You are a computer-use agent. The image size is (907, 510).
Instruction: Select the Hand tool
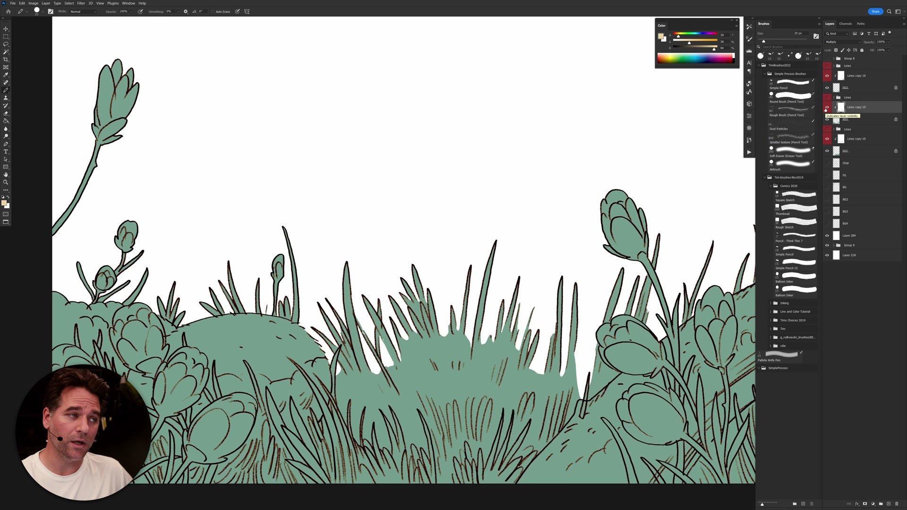6,175
